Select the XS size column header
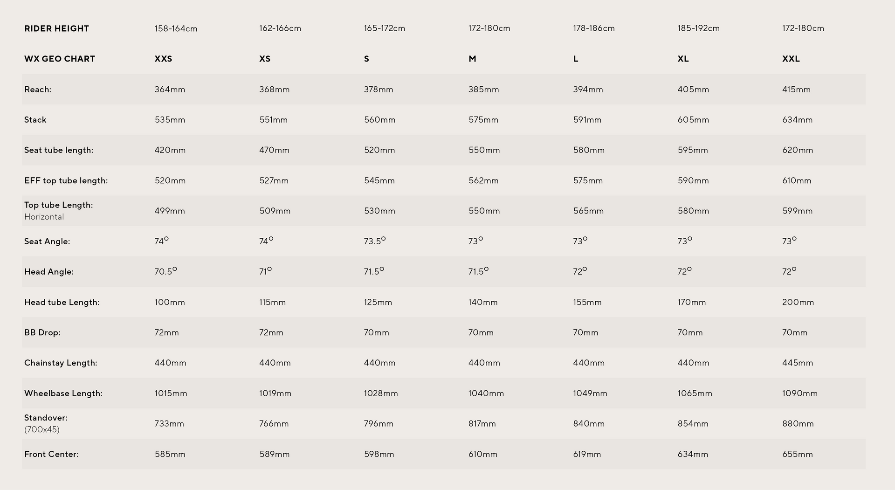The image size is (895, 490). [265, 59]
